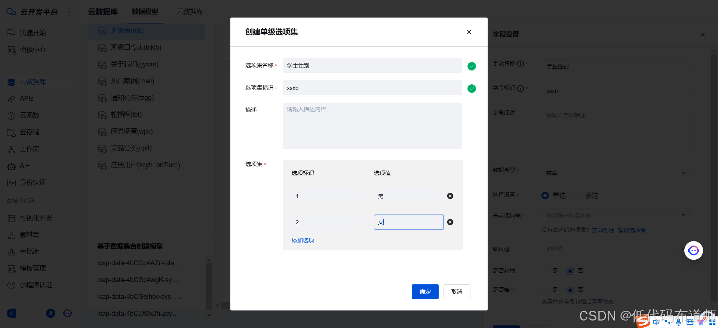The image size is (718, 328).
Task: Switch to the 数据模型 tab
Action: point(145,12)
